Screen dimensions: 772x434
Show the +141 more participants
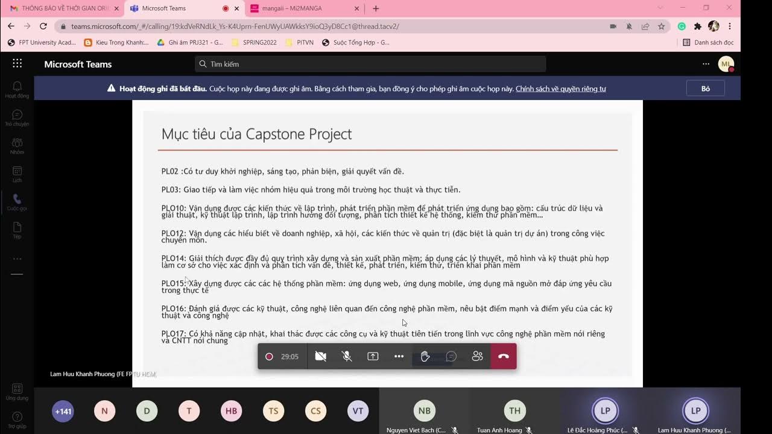click(63, 411)
